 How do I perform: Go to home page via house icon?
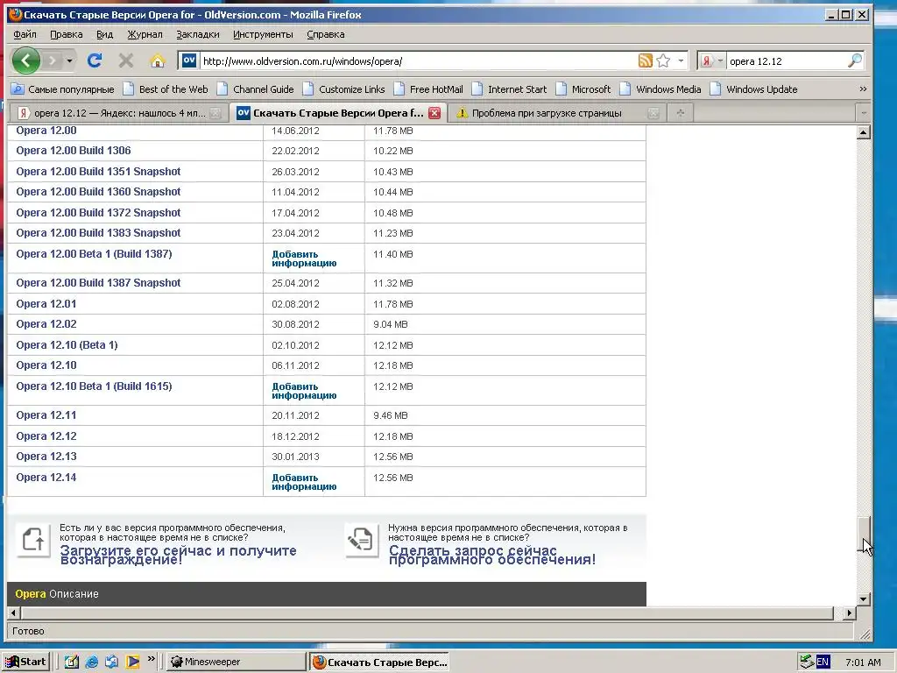158,60
